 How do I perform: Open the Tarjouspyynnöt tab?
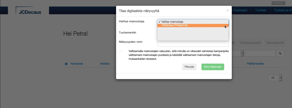(275, 43)
